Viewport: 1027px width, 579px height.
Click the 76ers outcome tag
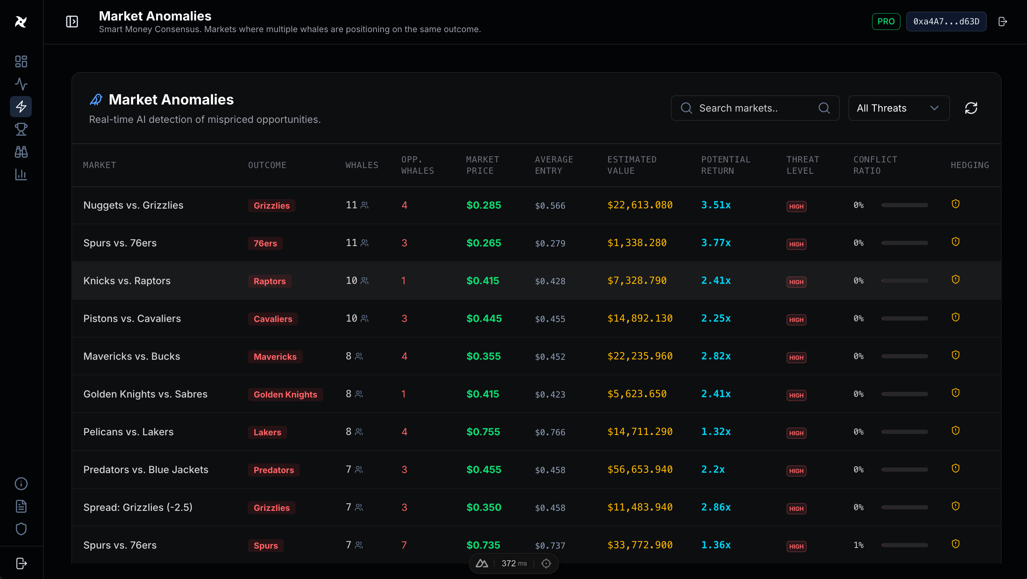(x=265, y=244)
